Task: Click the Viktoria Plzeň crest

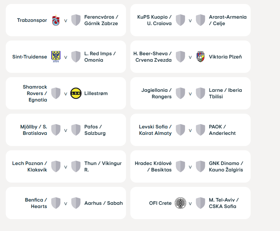Action: point(201,57)
